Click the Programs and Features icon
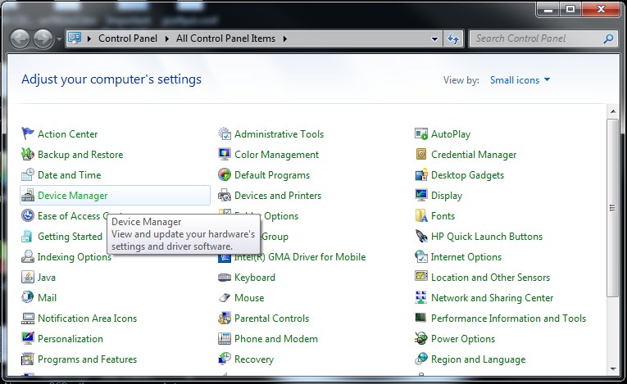Screen dimensions: 627x384 (28, 359)
